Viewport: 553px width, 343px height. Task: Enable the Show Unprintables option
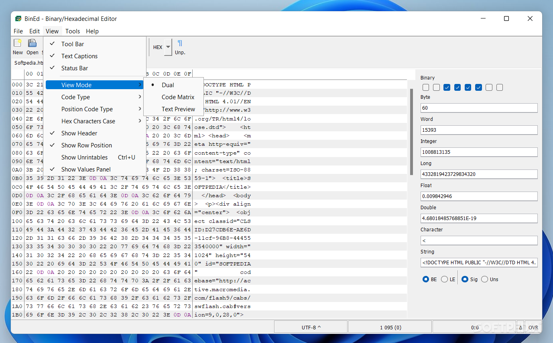click(x=95, y=157)
